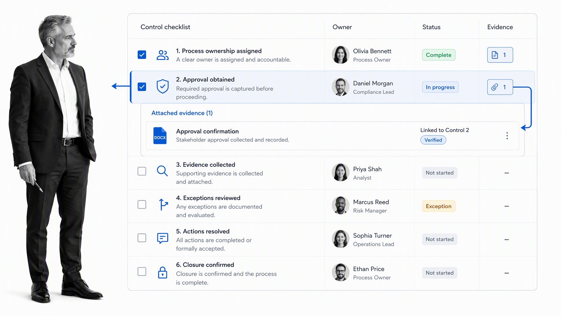Viewport: 561px width, 316px height.
Task: Select the 3. Evidence collected row title
Action: (x=205, y=165)
